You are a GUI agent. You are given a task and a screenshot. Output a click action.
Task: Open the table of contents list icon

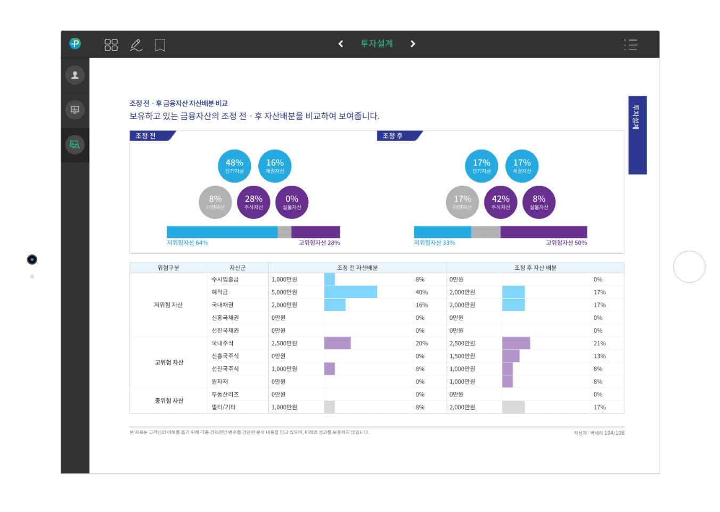click(x=631, y=45)
